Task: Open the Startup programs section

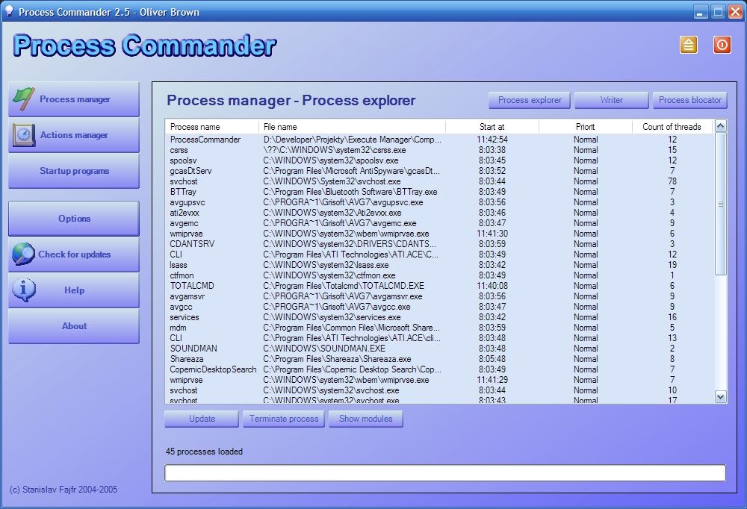Action: click(74, 171)
